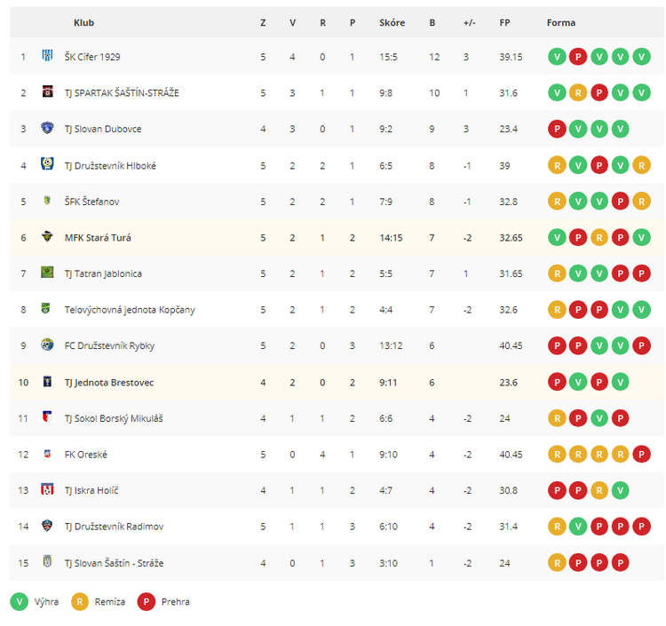Viewport: 666px width, 626px height.
Task: Click the TJ Tatran Jablonica crest
Action: click(x=47, y=273)
